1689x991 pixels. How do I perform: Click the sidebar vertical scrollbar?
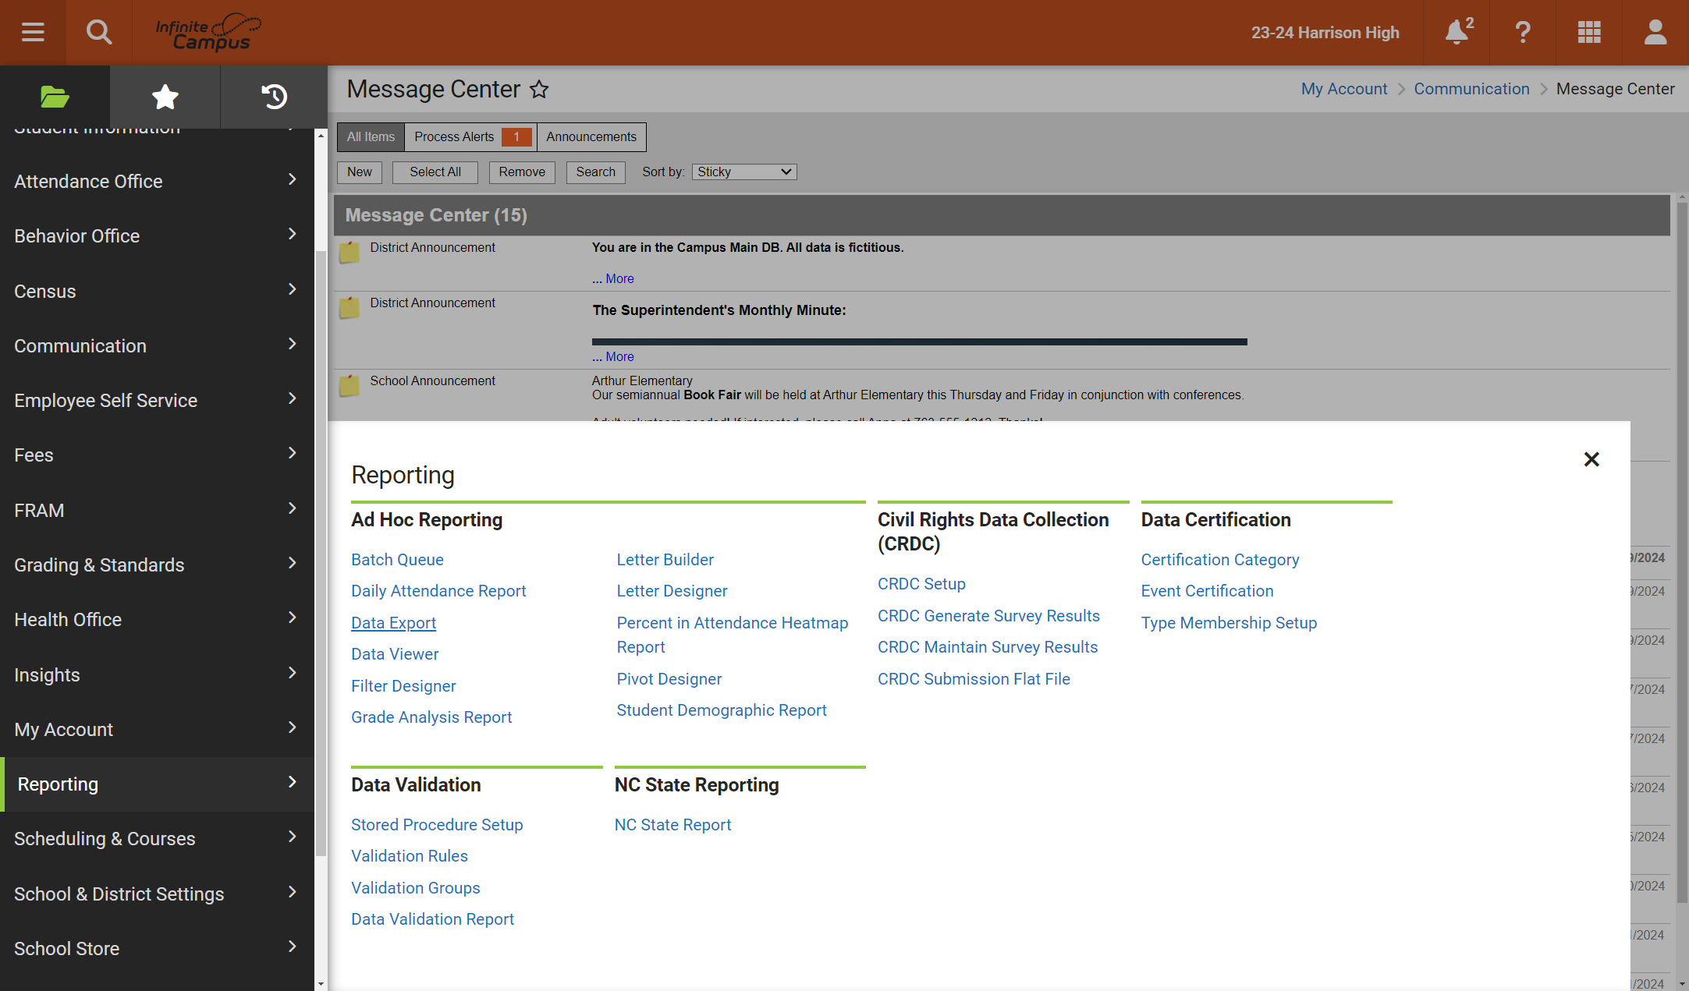pyautogui.click(x=321, y=554)
